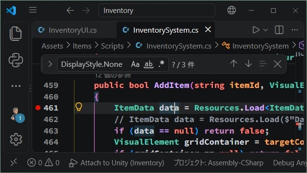Open the hamburger application menu
This screenshot has width=307, height=173.
33,10
